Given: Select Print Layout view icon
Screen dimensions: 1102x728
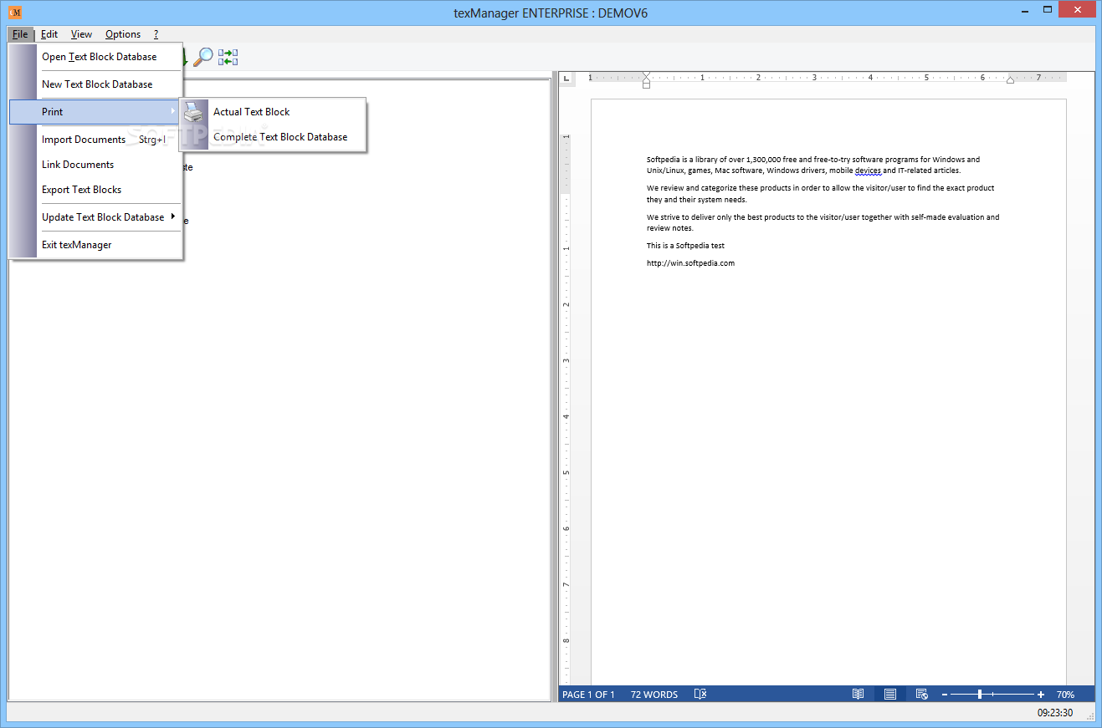Looking at the screenshot, I should 890,695.
